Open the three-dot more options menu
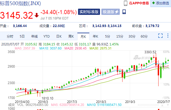The width and height of the screenshot is (171, 110). [168, 36]
